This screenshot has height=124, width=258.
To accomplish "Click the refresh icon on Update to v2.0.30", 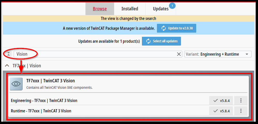I will pyautogui.click(x=164, y=28).
